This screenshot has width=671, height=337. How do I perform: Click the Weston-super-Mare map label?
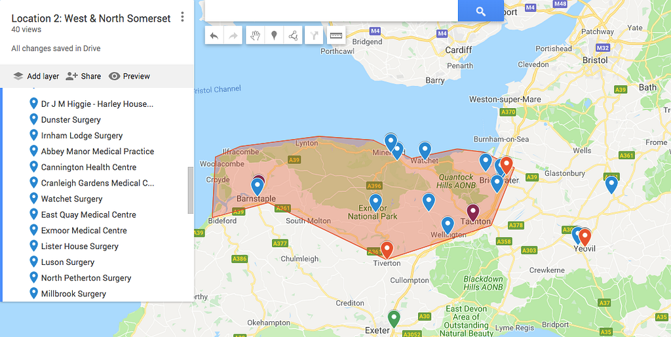pyautogui.click(x=505, y=100)
